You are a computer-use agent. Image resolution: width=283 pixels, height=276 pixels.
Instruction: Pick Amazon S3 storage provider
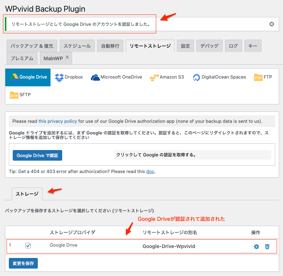[167, 77]
